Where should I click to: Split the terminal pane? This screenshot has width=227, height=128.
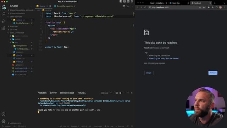[117, 93]
